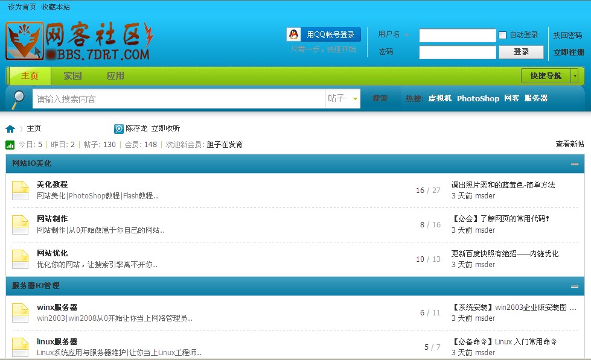This screenshot has height=360, width=591.
Task: Open the 立即注册 link
Action: (x=569, y=52)
